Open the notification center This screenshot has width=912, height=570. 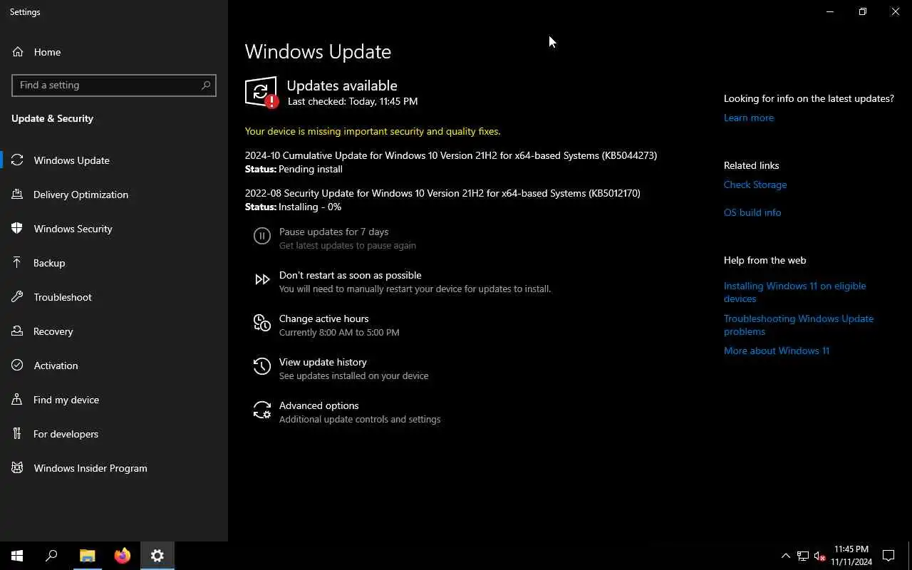pyautogui.click(x=888, y=556)
